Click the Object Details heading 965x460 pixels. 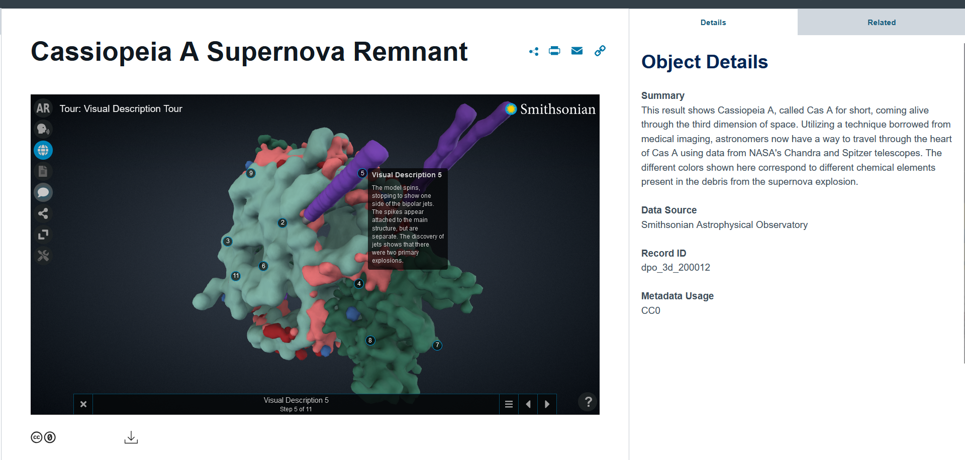coord(705,62)
